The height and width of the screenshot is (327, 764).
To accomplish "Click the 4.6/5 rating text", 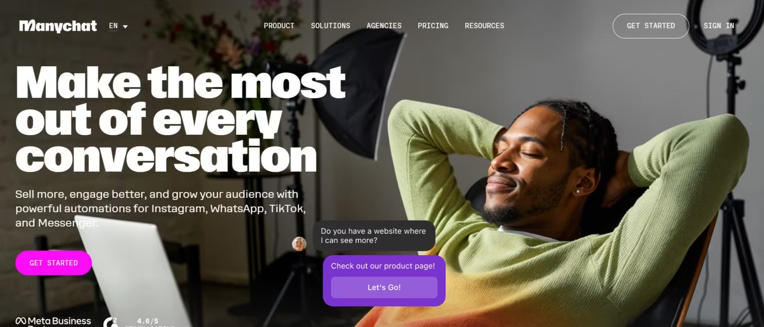I will tap(148, 321).
